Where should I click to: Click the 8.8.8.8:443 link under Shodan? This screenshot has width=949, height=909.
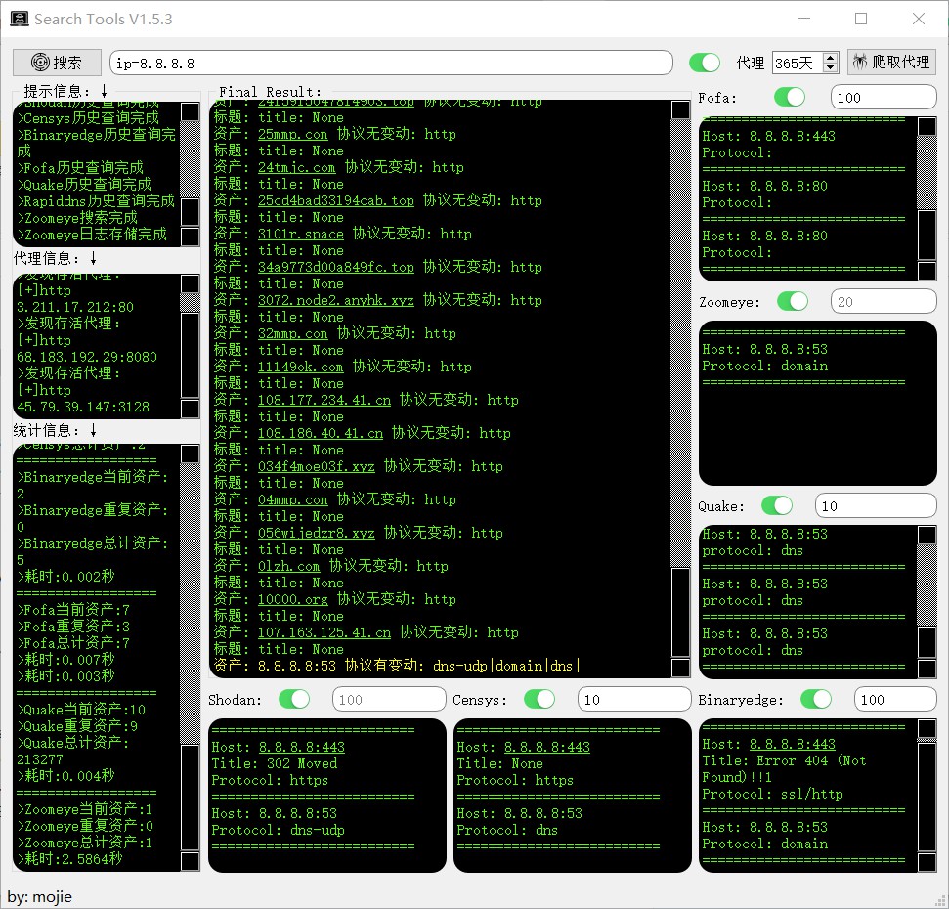pos(301,747)
